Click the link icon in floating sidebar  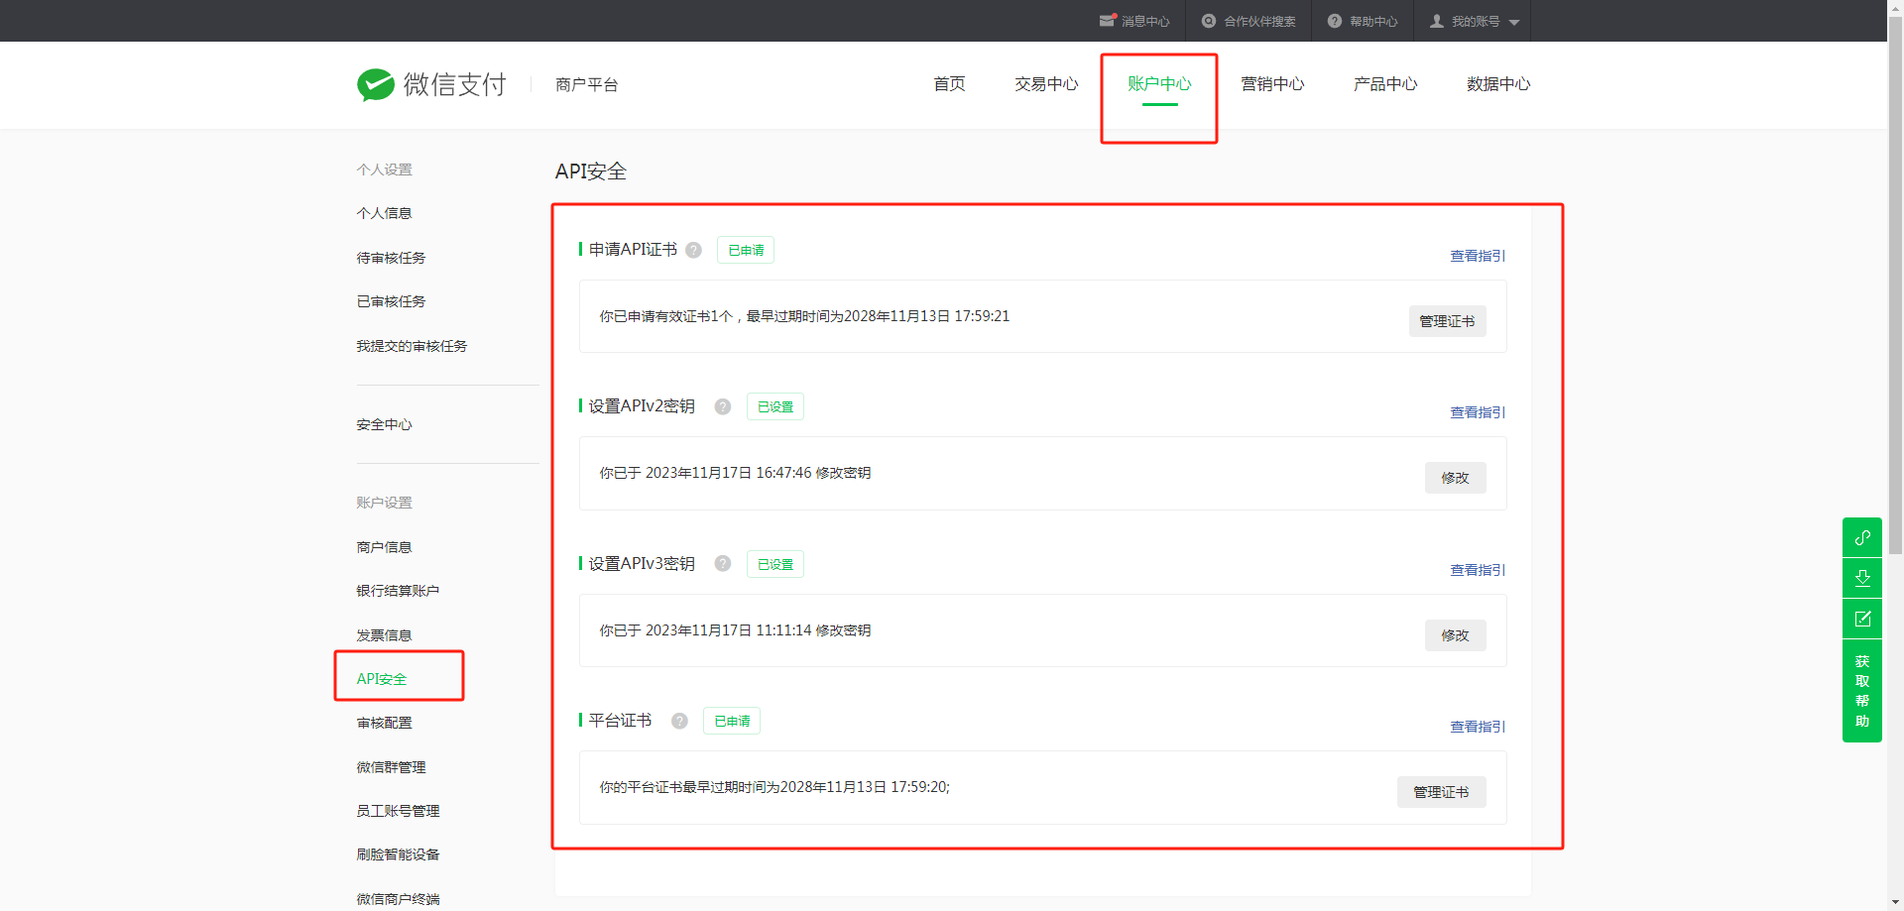pos(1861,537)
